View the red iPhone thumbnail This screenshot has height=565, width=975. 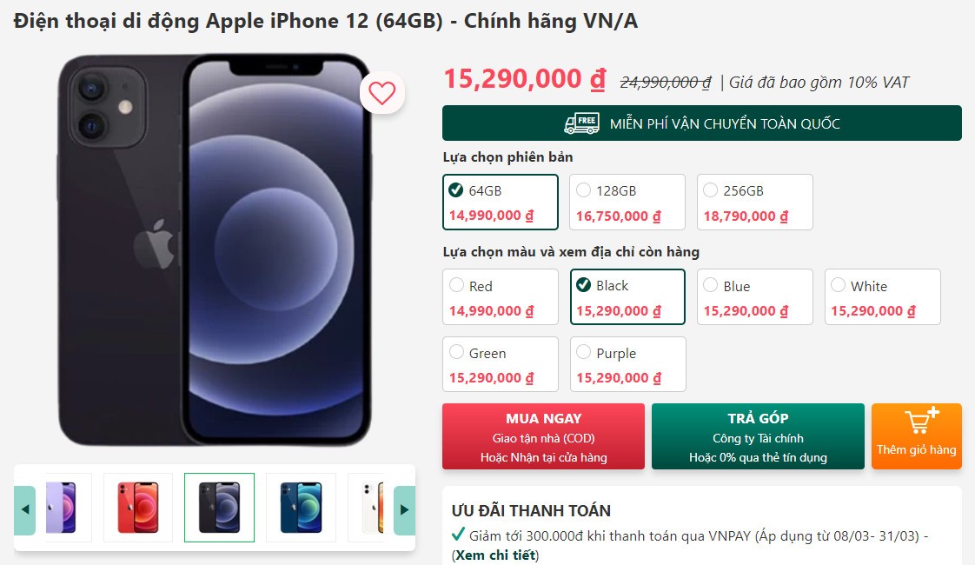click(138, 507)
